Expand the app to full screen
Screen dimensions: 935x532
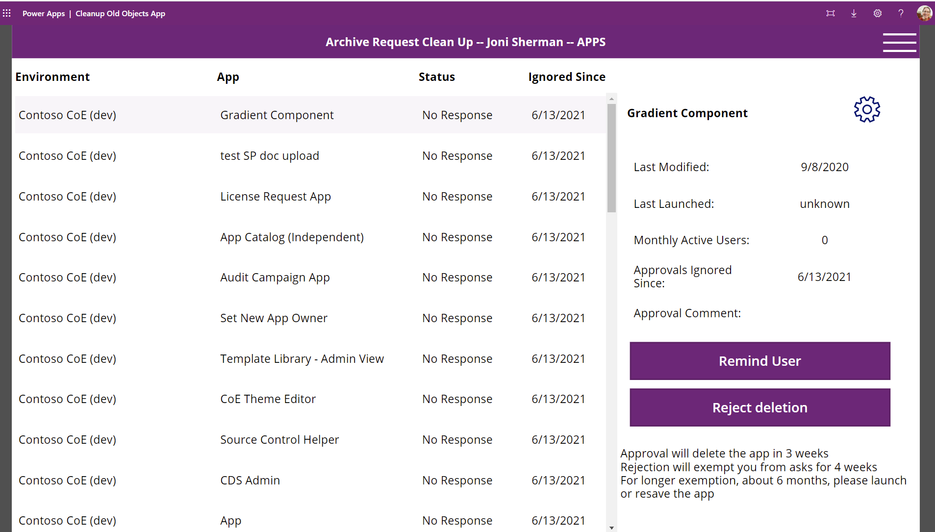[831, 13]
